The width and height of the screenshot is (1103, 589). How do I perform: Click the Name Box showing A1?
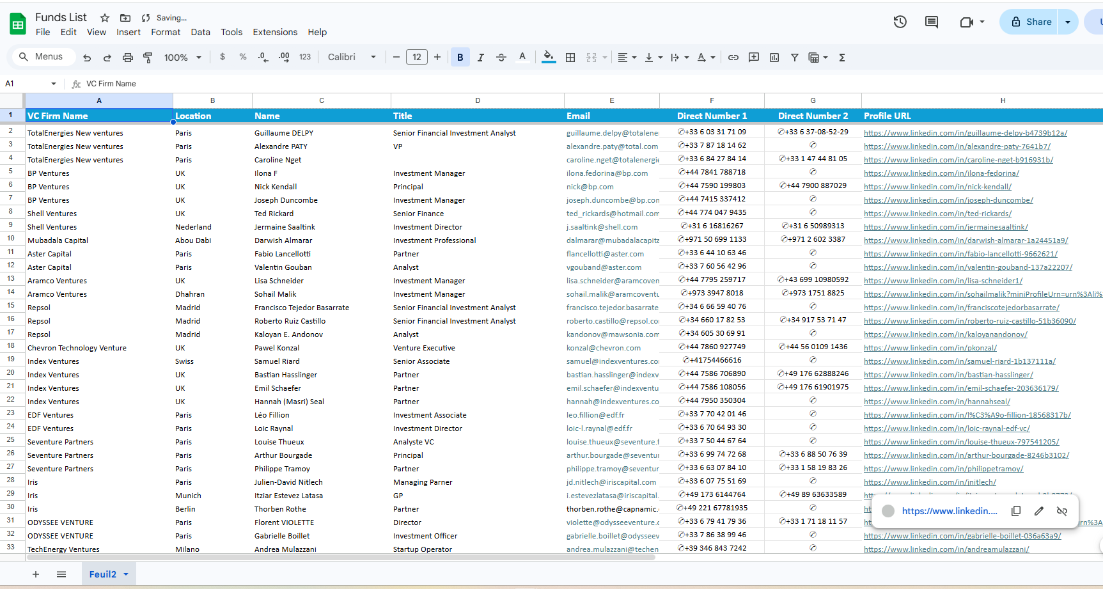tap(31, 84)
